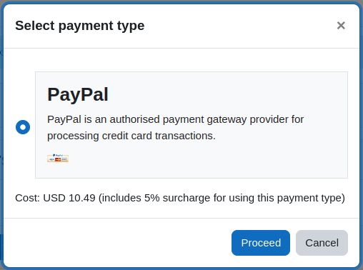Screen dimensions: 363x270
Task: Cancel the payment type selection
Action: (x=322, y=243)
